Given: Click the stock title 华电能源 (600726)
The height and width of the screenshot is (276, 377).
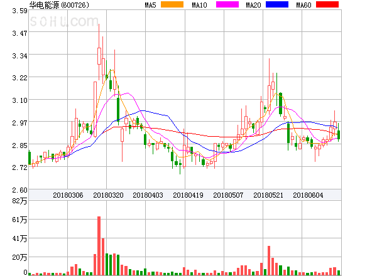Looking at the screenshot, I should tap(59, 5).
